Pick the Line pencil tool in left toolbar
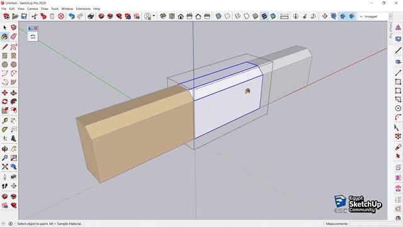This screenshot has height=227, width=403. [x=4, y=47]
